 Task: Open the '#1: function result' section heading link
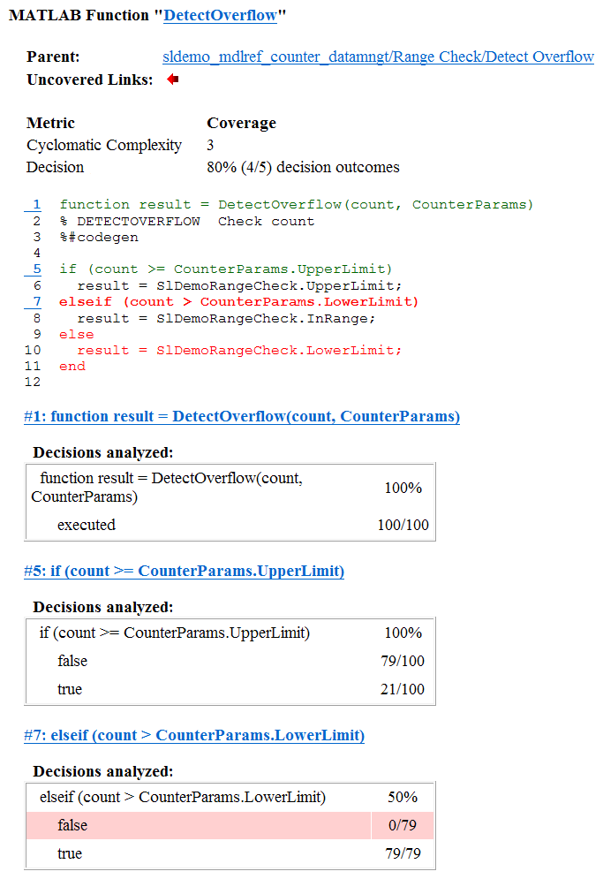[x=242, y=416]
